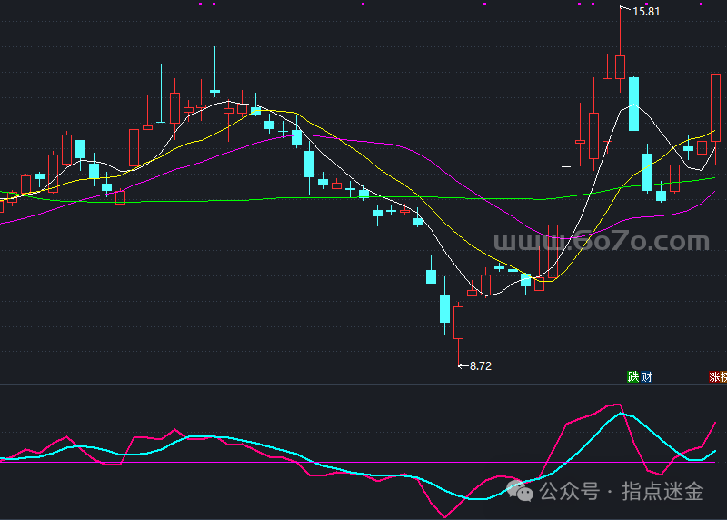
Task: Click the first magenta dot at chart top-left
Action: [201, 4]
